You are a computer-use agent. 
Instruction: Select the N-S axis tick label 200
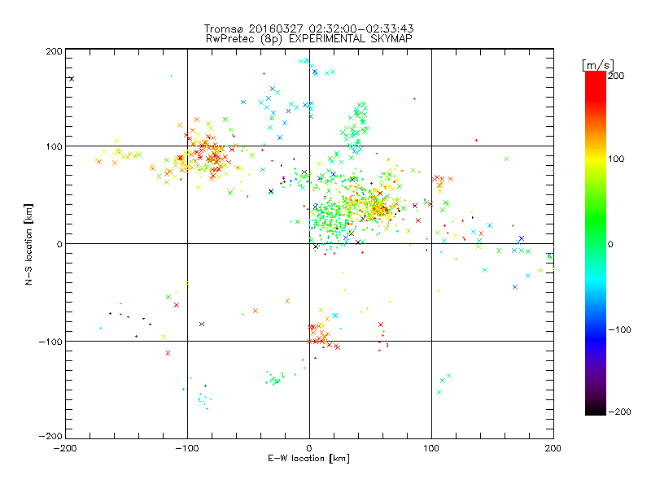point(54,51)
